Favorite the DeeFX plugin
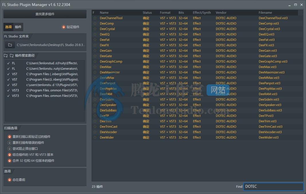 click(95, 45)
